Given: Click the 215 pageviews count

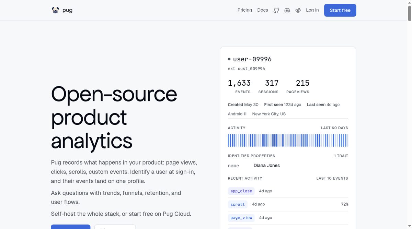Looking at the screenshot, I should pos(302,83).
